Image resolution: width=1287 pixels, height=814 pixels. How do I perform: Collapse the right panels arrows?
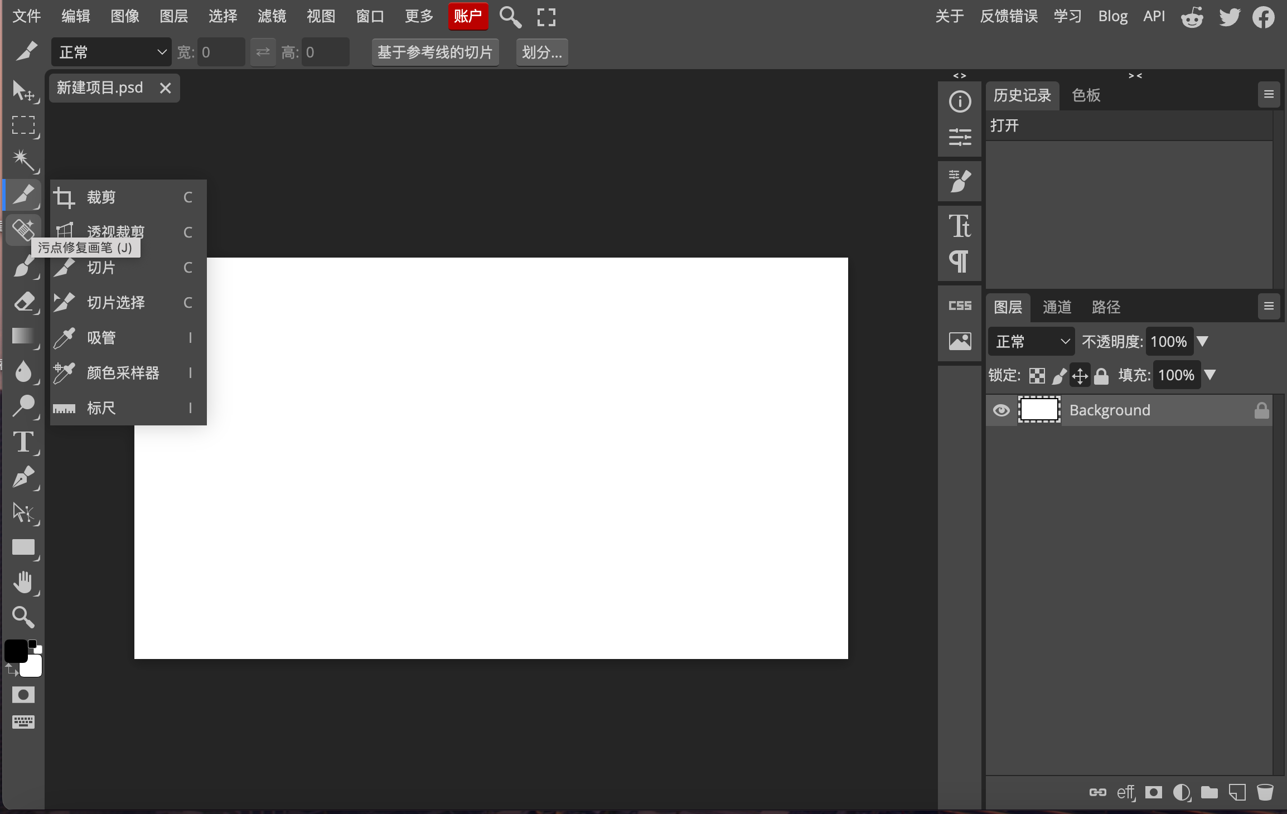coord(1135,75)
